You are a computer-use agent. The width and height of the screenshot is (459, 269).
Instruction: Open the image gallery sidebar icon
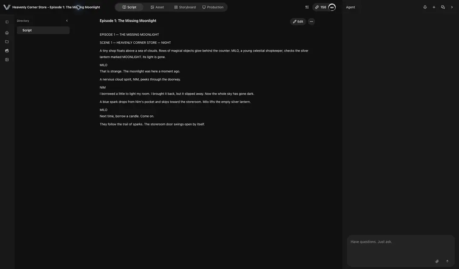pos(7,60)
